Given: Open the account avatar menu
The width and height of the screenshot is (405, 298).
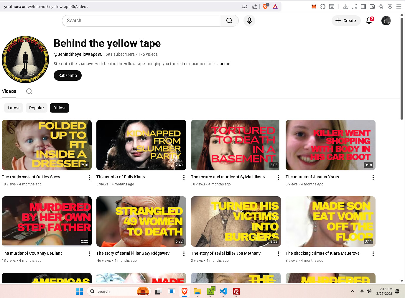Looking at the screenshot, I should (386, 21).
